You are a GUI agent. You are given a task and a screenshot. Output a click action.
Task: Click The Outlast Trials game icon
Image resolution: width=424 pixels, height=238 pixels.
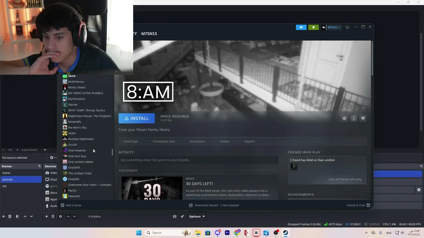pos(65,173)
